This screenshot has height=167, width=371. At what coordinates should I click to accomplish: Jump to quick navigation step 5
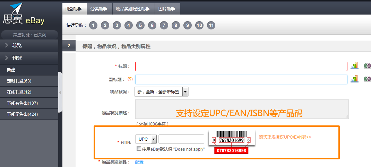(140, 25)
